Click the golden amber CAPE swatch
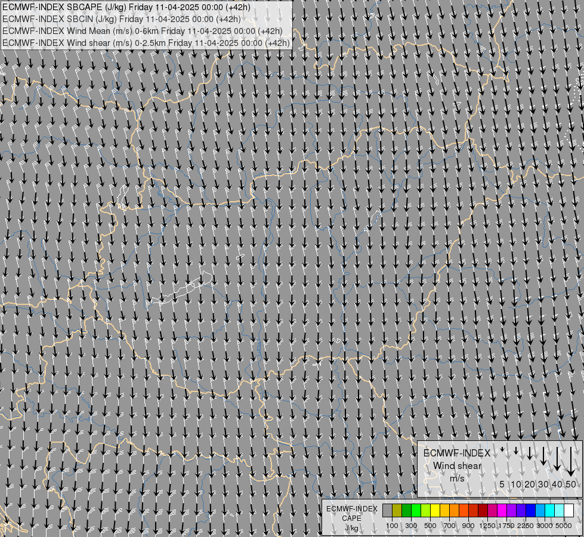Image resolution: width=584 pixels, height=537 pixels. pos(444,511)
